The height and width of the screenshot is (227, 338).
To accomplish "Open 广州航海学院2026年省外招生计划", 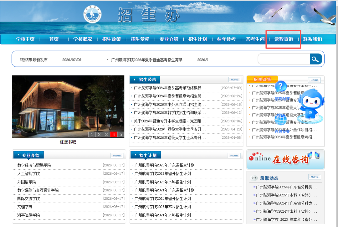I will tap(162, 173).
